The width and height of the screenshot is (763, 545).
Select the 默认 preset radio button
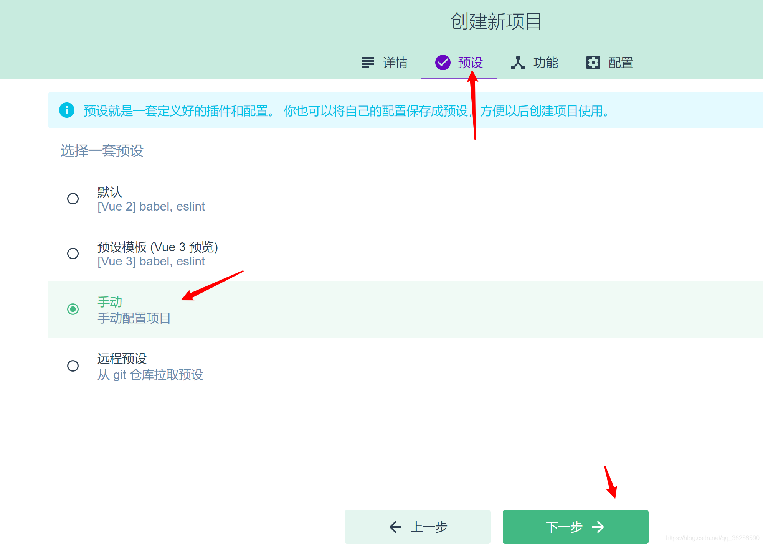point(73,199)
